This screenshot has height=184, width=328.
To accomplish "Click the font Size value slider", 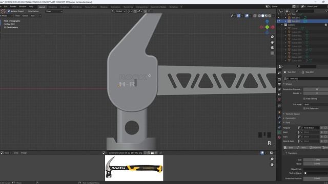I will [316, 160].
